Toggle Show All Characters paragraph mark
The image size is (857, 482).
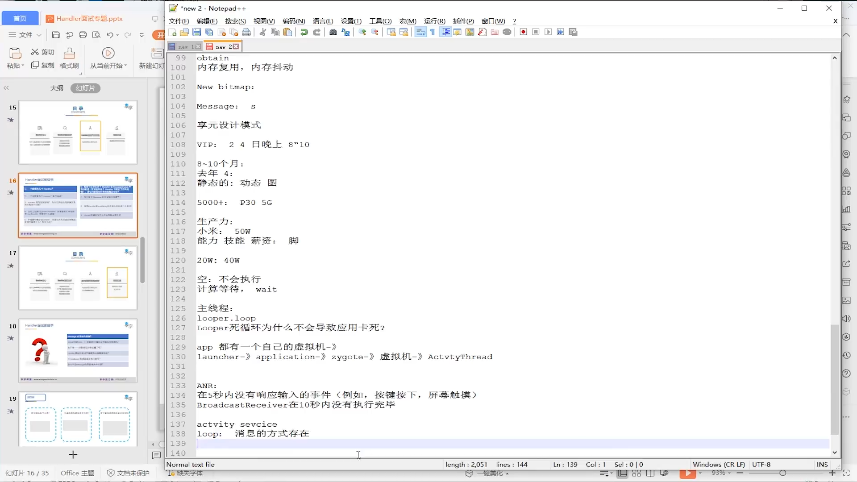432,32
